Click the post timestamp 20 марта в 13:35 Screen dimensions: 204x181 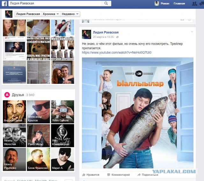[x=103, y=37]
